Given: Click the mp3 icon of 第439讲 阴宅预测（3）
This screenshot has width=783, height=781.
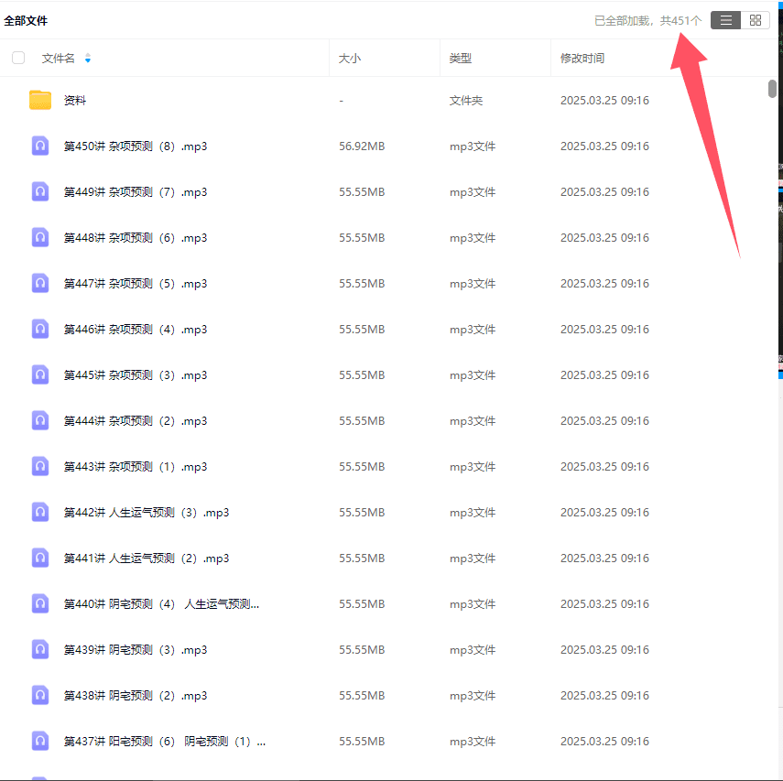Looking at the screenshot, I should coord(39,649).
